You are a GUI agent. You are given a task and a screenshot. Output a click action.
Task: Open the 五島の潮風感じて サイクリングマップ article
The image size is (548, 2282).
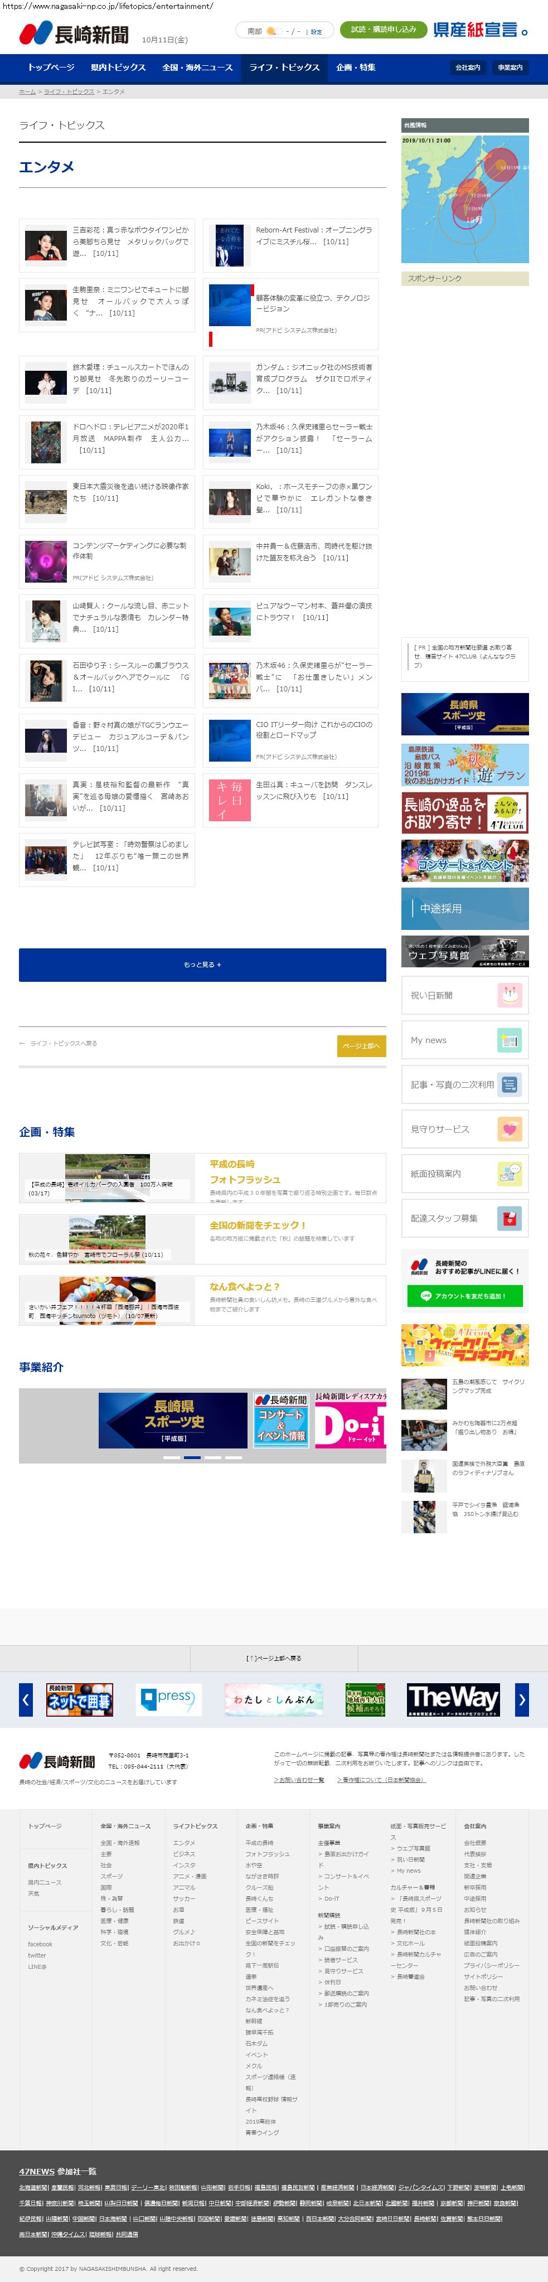[x=465, y=1393]
